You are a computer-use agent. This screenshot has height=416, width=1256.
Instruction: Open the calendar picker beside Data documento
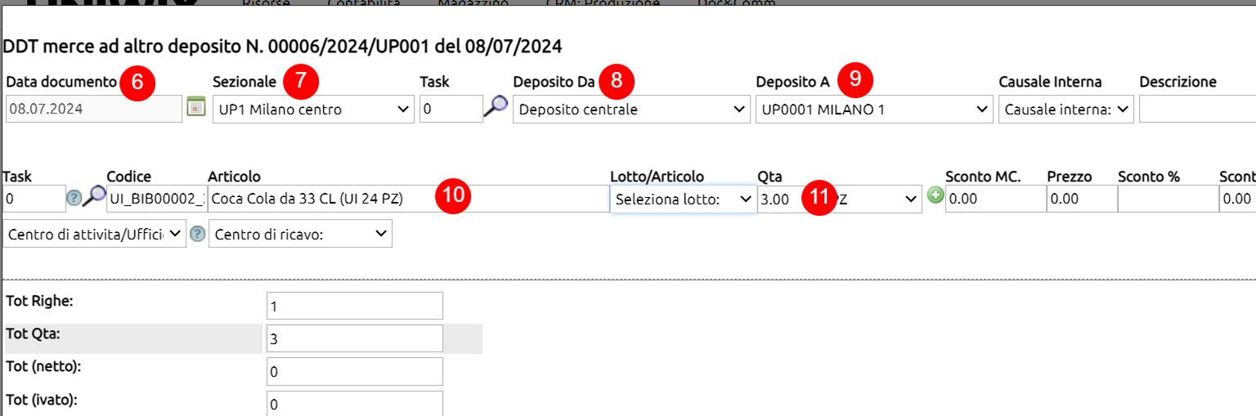(195, 107)
